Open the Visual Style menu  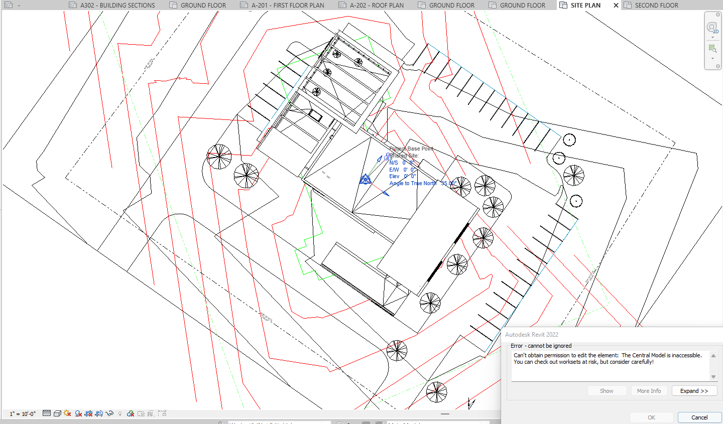point(57,413)
